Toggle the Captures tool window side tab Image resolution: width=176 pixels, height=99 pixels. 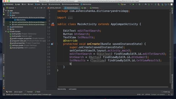coord(4,21)
